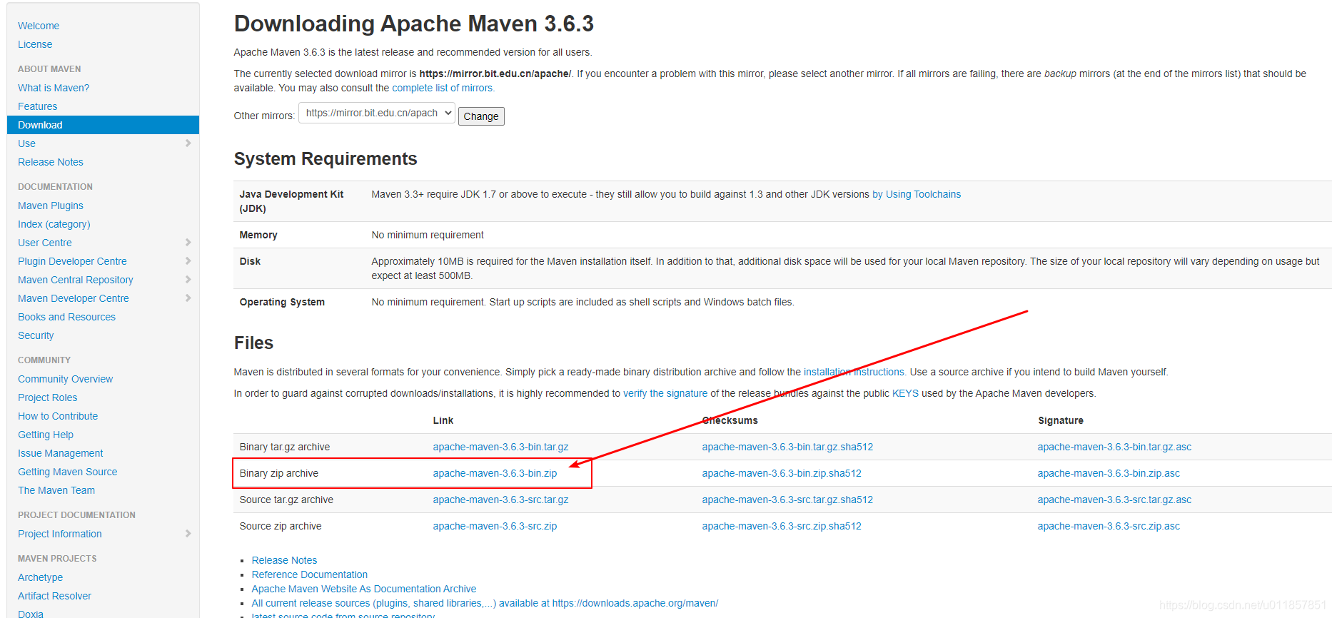Open Release Notes in the sidebar
1332x618 pixels.
pos(51,162)
